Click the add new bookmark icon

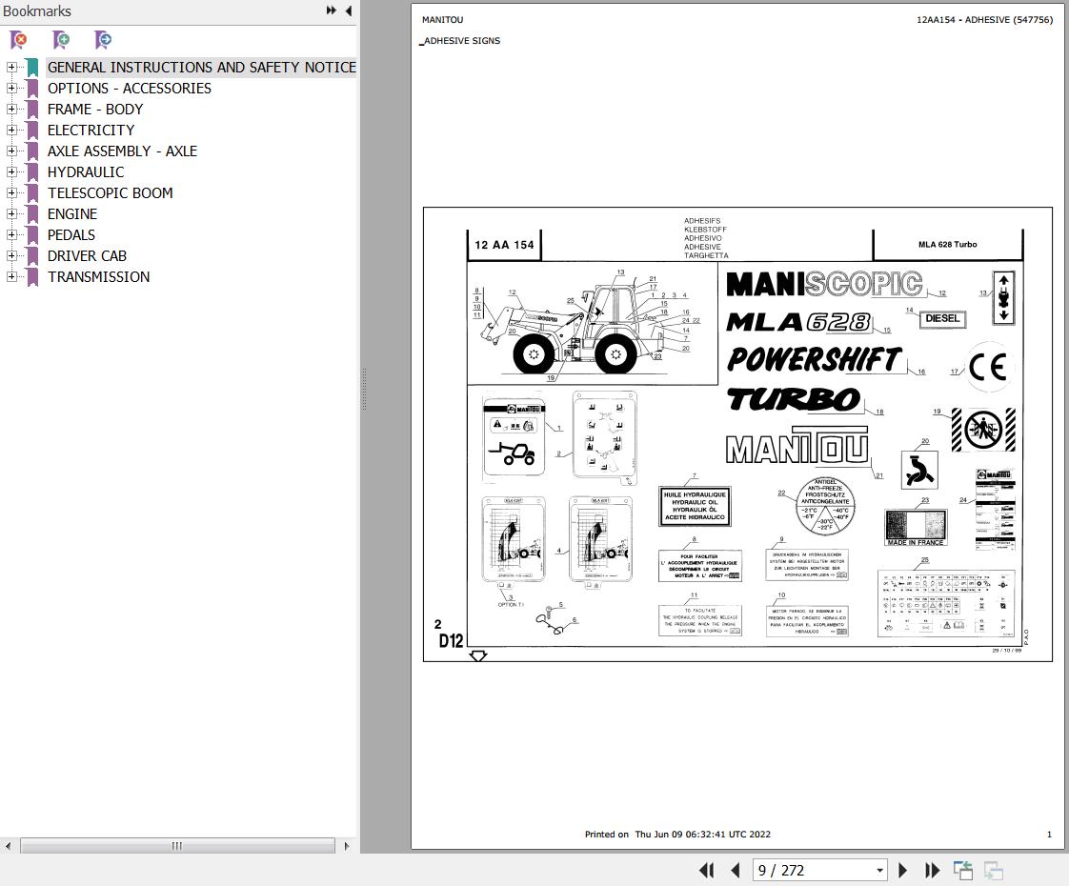pos(61,40)
